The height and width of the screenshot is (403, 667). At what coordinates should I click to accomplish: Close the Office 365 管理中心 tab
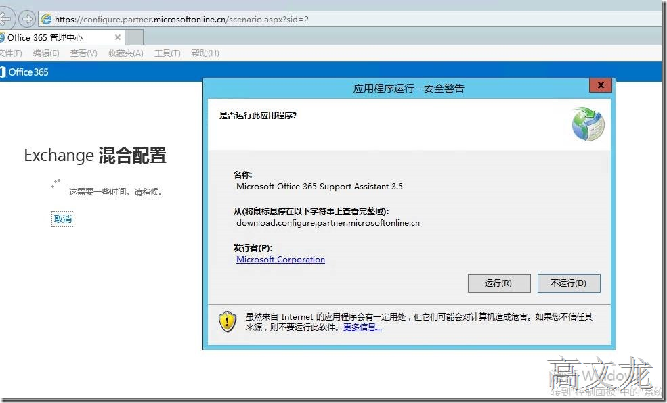click(x=118, y=37)
